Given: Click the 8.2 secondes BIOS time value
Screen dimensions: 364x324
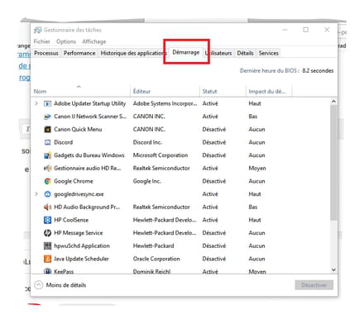Looking at the screenshot, I should [318, 71].
